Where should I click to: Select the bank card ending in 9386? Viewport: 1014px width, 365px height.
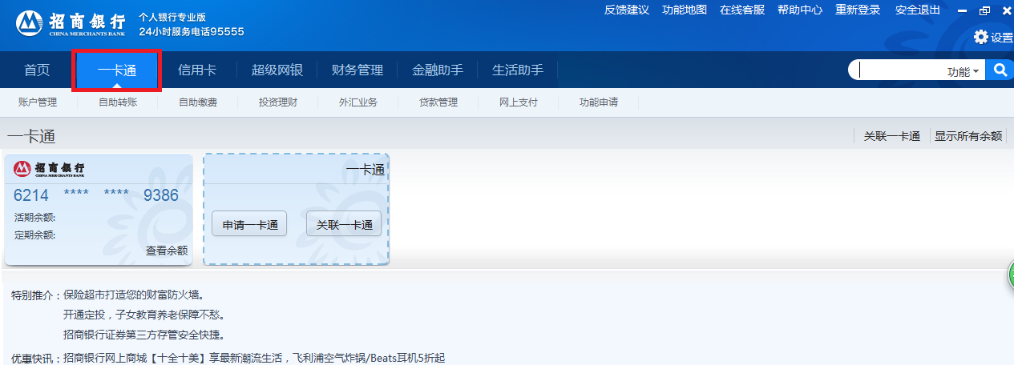coord(96,195)
